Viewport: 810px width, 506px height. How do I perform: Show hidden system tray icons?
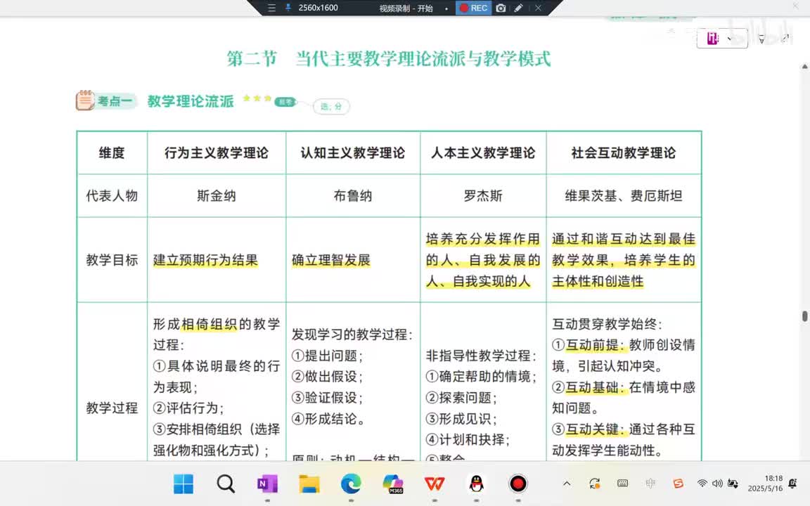[567, 484]
